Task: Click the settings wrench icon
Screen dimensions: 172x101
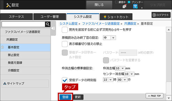Action: point(8,5)
